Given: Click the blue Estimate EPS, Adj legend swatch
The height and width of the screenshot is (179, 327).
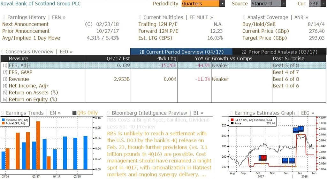Looking at the screenshot, I should pyautogui.click(x=3, y=120).
